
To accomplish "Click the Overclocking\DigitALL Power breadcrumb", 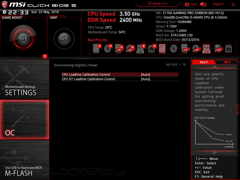I will coord(76,65).
